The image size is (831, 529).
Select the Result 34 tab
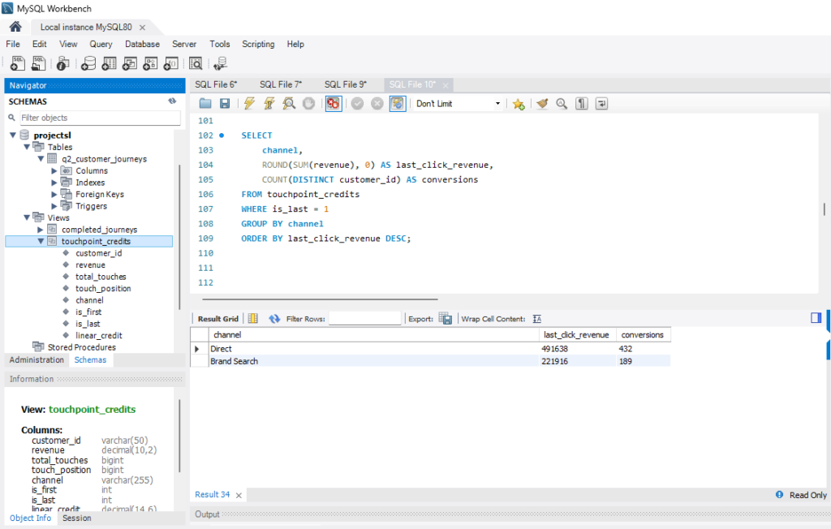coord(212,495)
